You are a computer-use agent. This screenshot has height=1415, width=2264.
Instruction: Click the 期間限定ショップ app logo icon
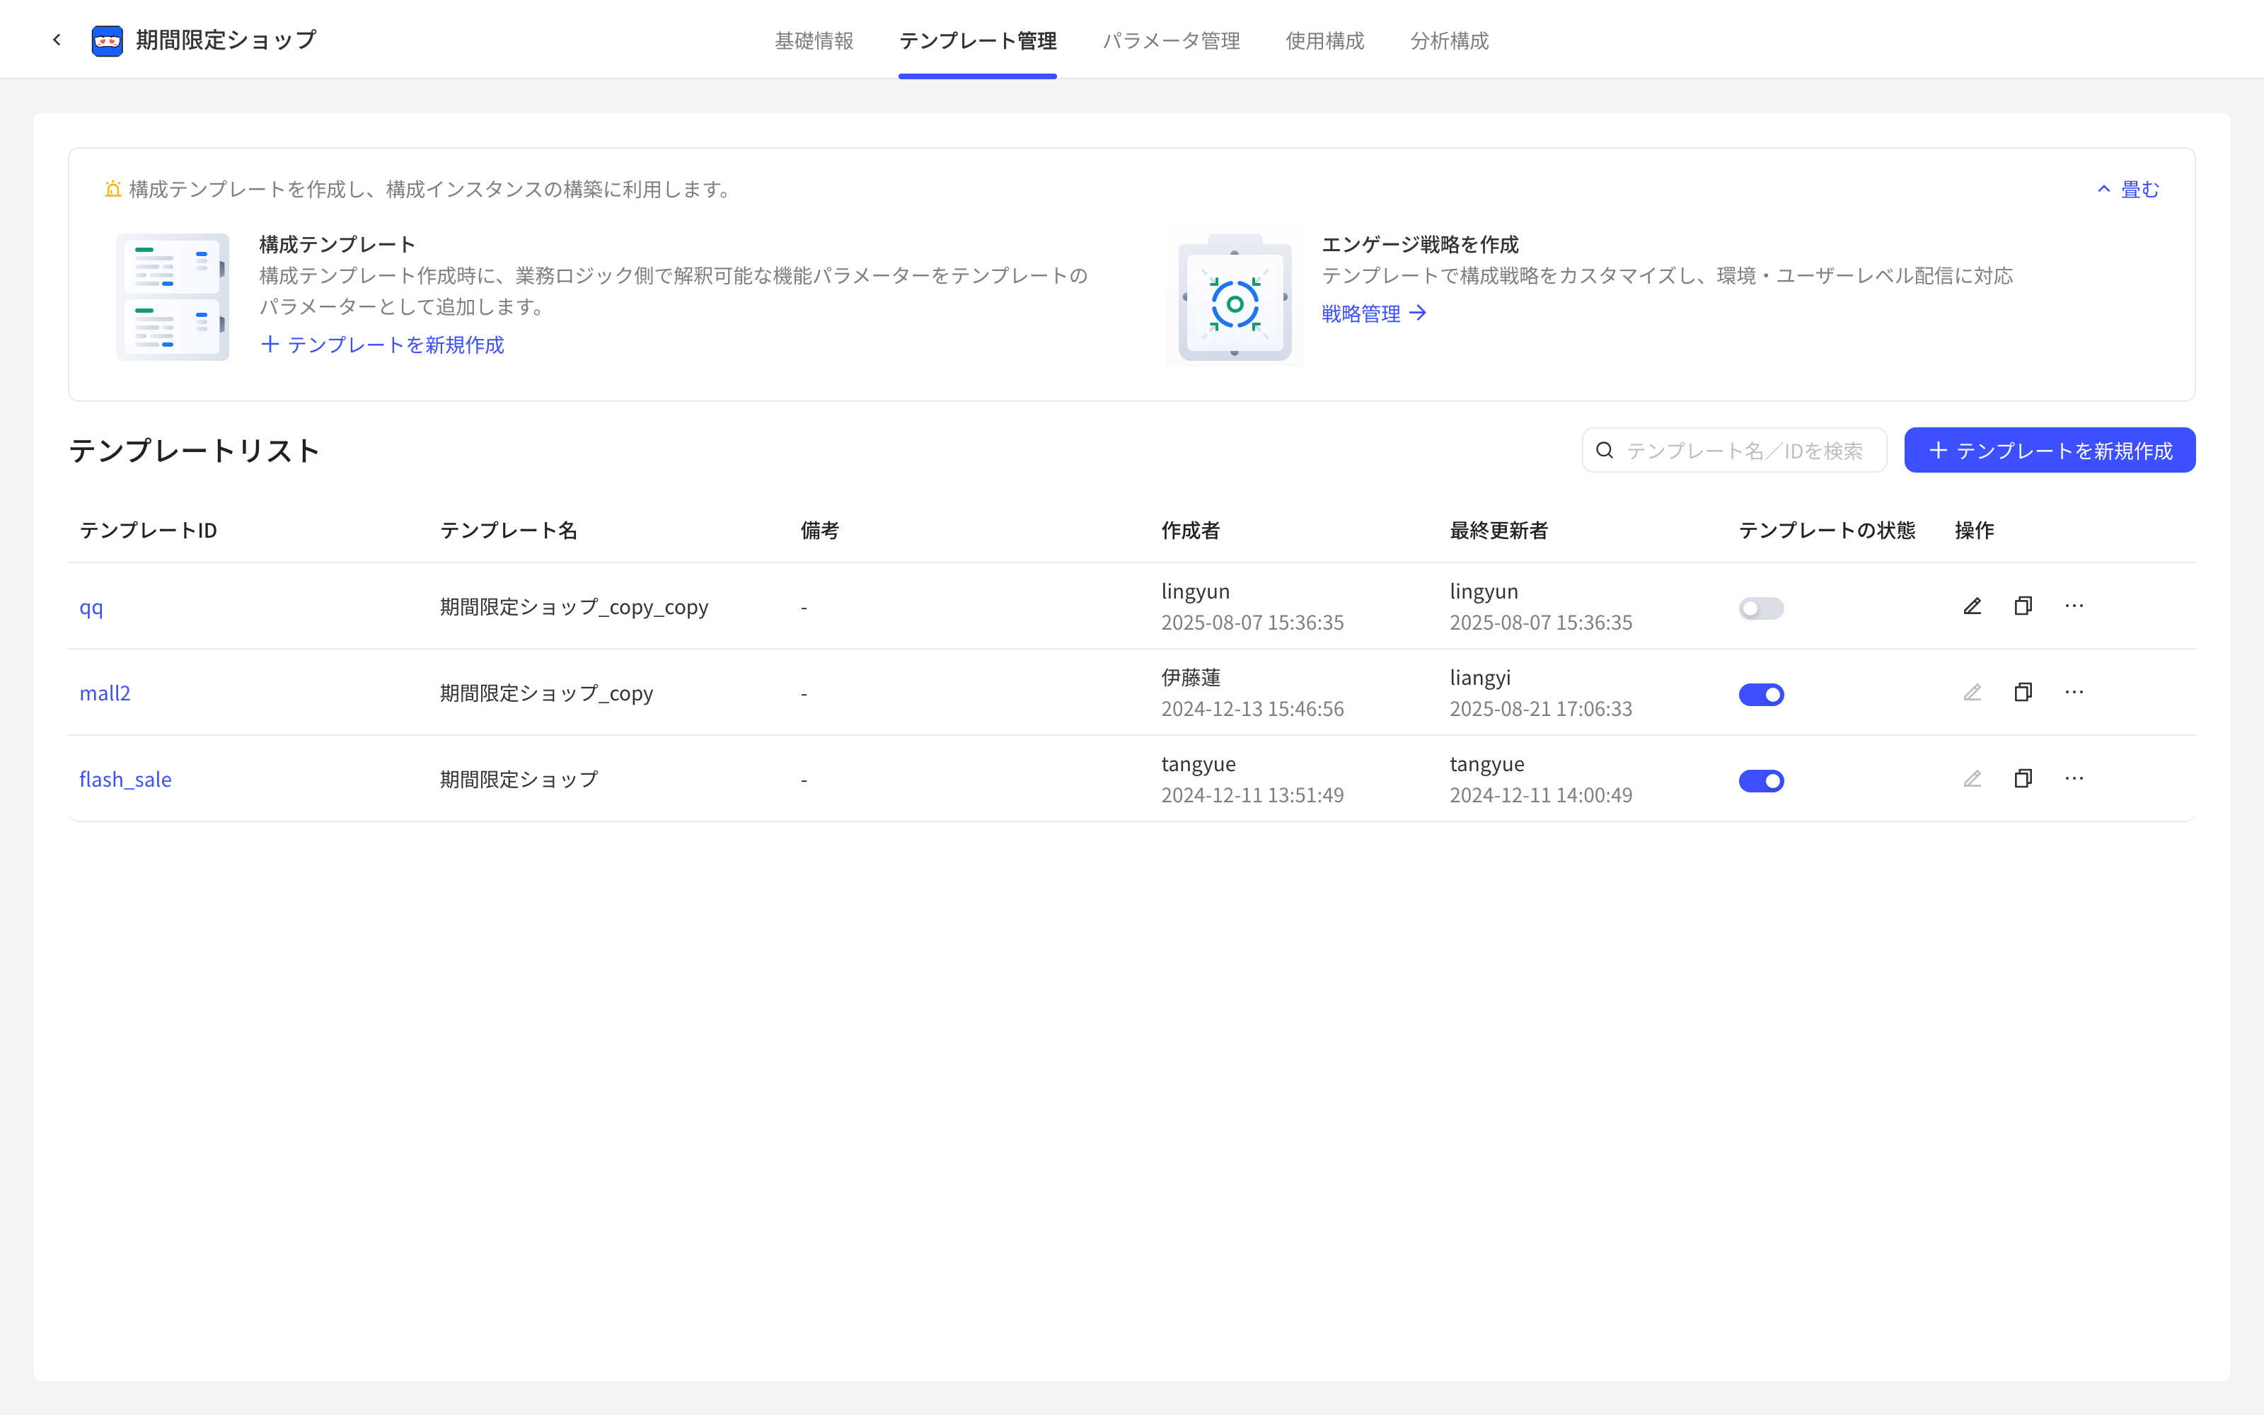tap(107, 40)
